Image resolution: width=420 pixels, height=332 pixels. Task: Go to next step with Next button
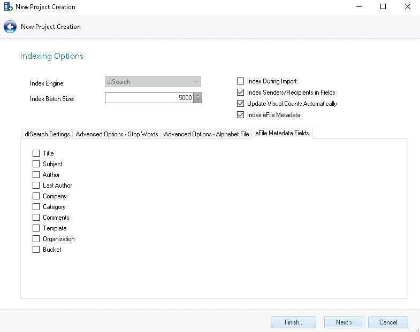tap(344, 322)
